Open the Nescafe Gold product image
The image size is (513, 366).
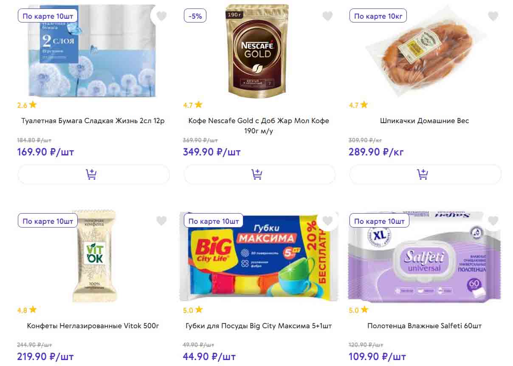click(x=257, y=52)
